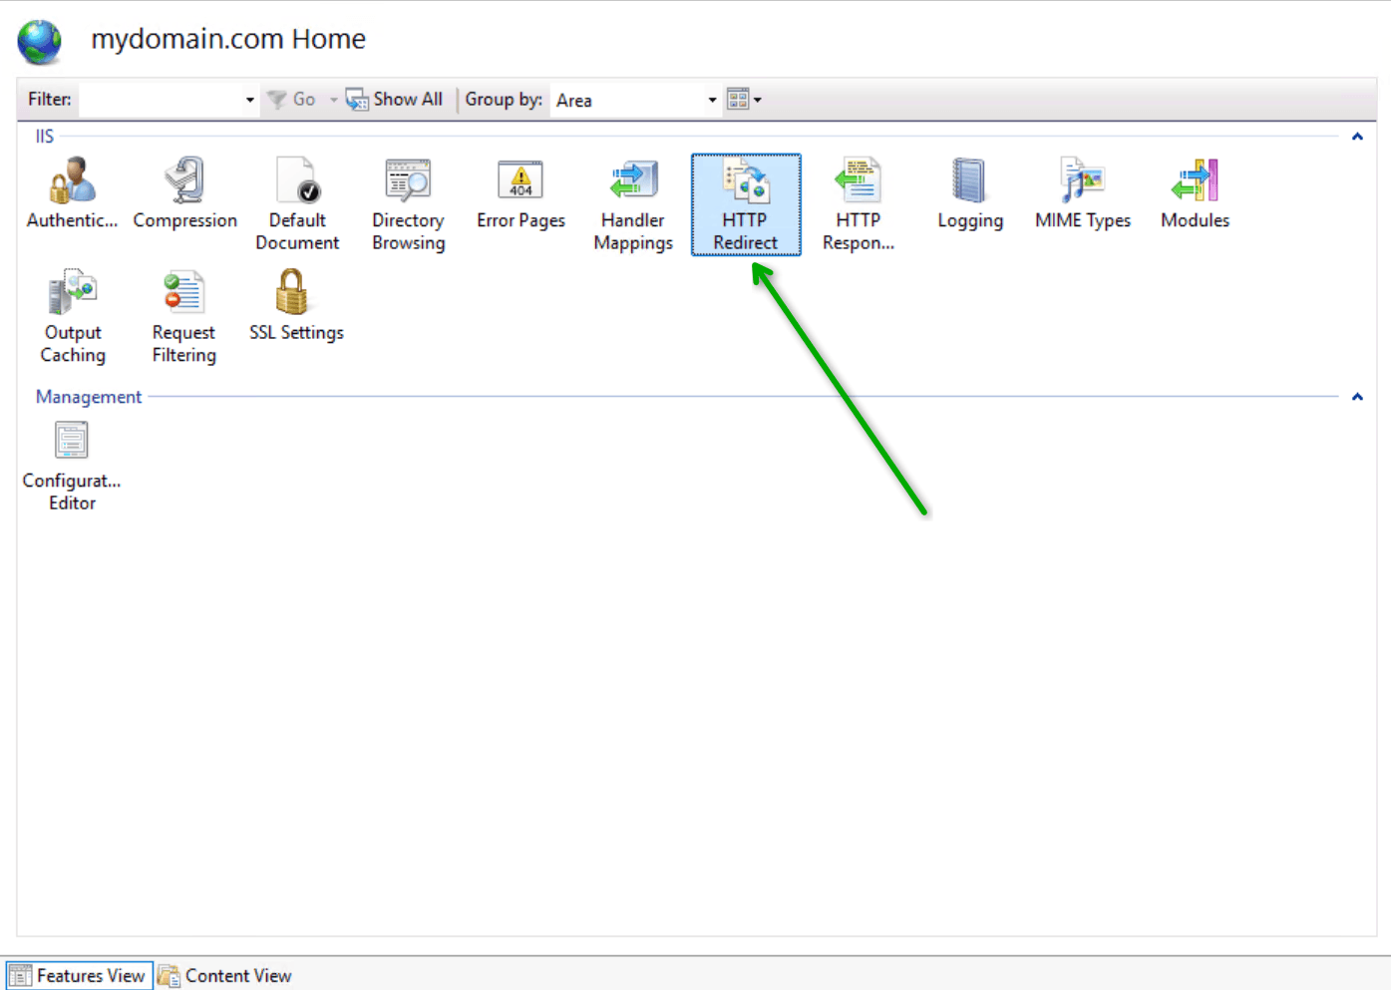Switch to Content View tab
This screenshot has height=990, width=1391.
[225, 976]
